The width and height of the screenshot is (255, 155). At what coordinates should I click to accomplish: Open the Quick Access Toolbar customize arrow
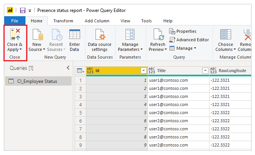pos(30,11)
